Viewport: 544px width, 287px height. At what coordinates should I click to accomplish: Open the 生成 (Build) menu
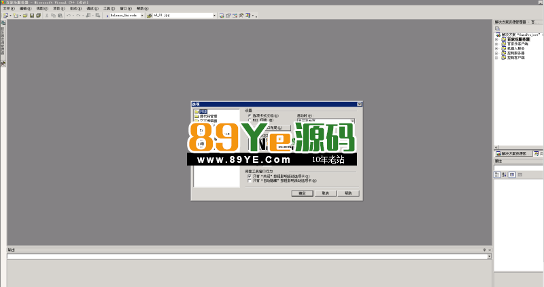75,9
